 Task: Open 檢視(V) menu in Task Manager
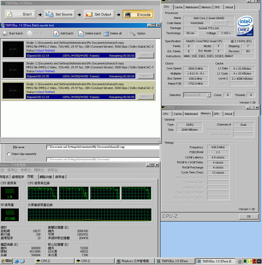(26, 170)
